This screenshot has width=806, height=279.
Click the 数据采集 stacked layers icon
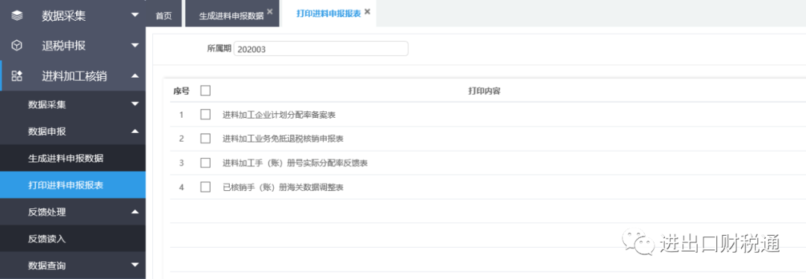tap(17, 16)
